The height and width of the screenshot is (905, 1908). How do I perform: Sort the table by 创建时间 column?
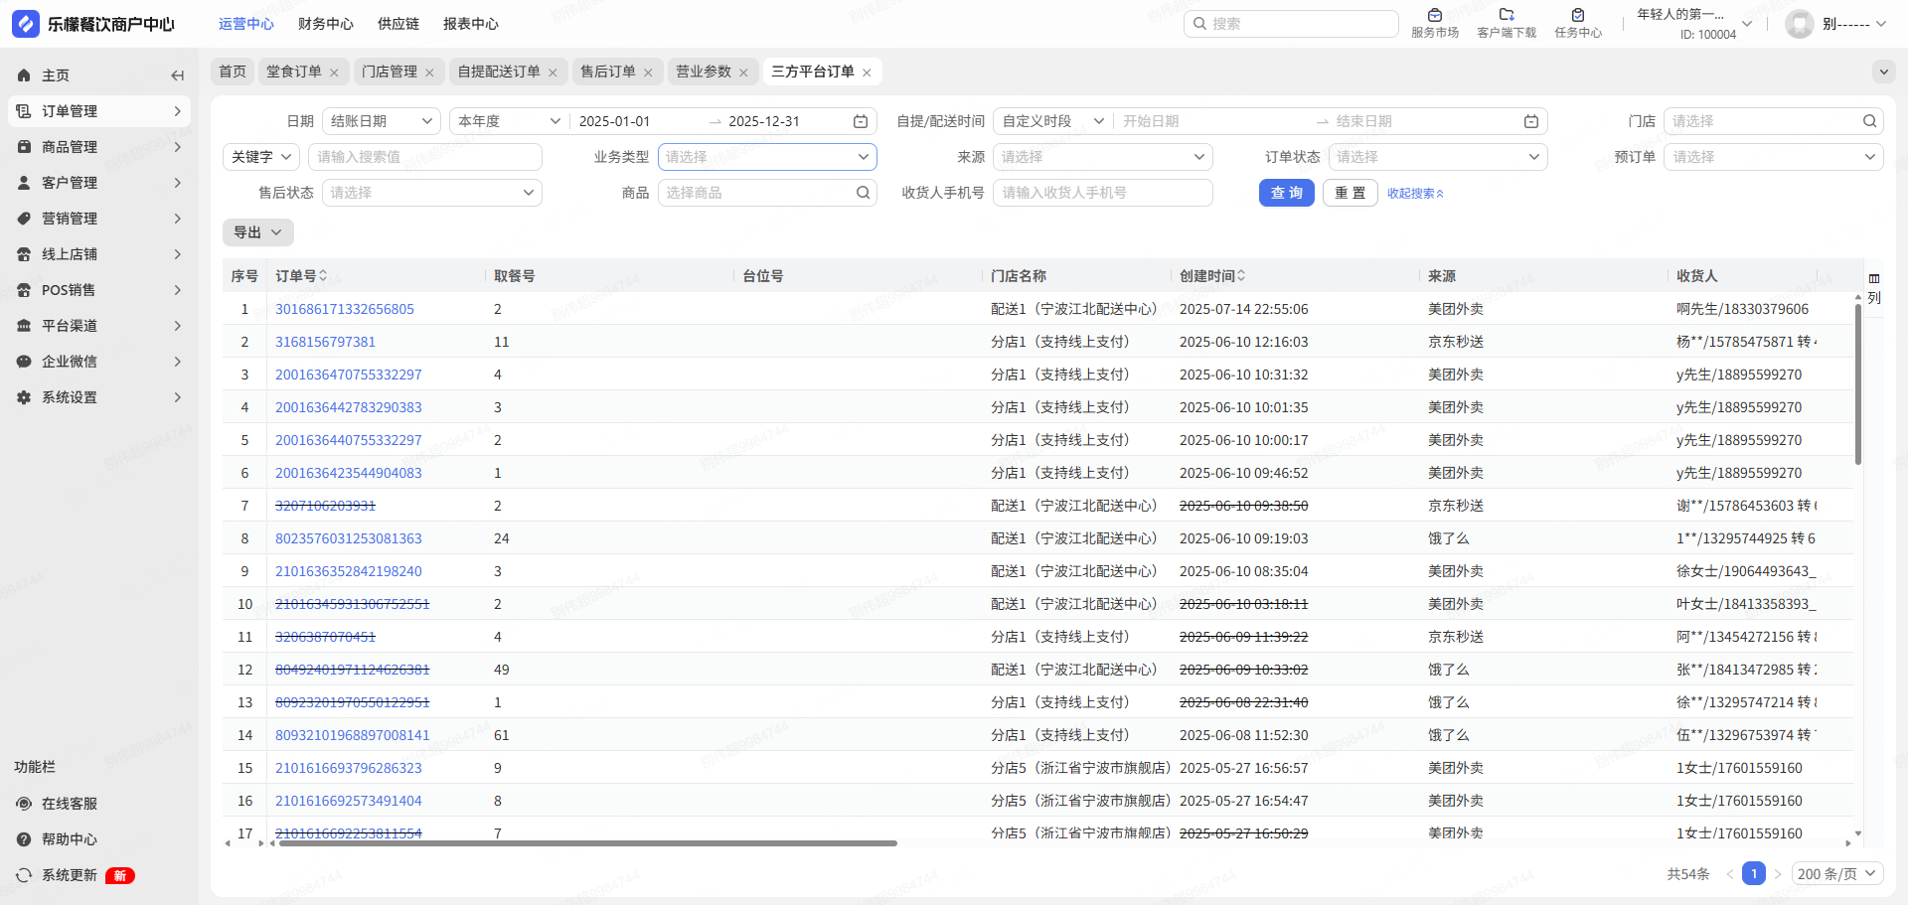click(1241, 276)
